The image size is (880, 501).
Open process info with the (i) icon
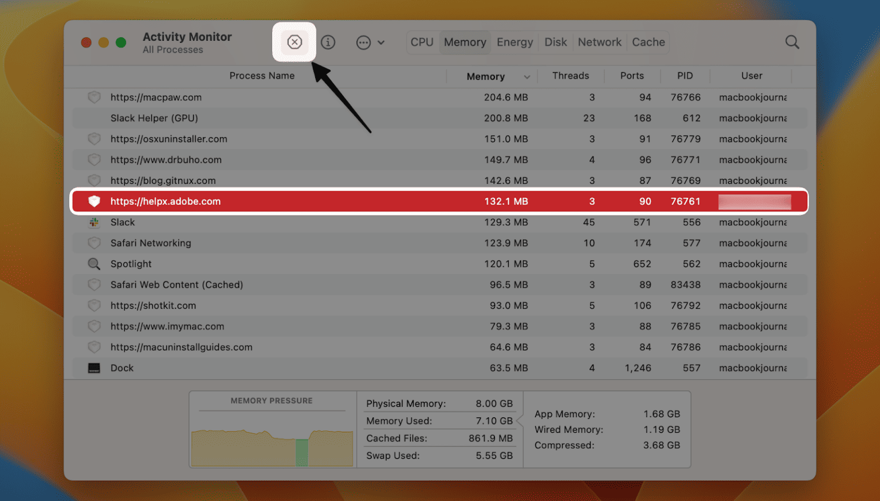point(328,42)
